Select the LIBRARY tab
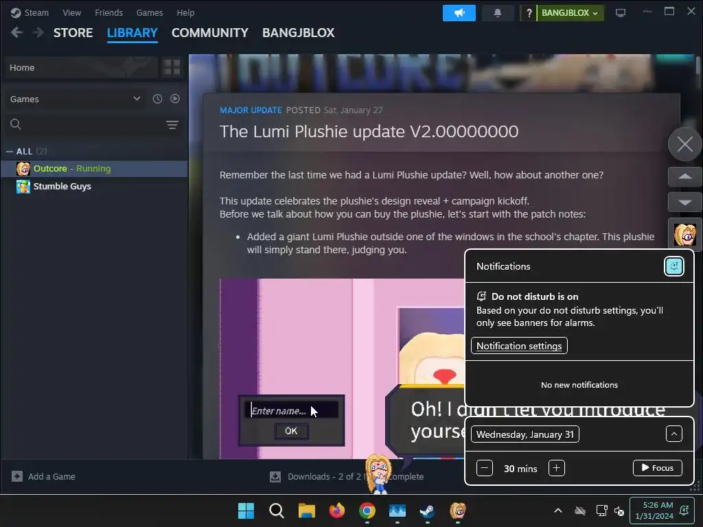Viewport: 703px width, 527px height. click(x=132, y=33)
